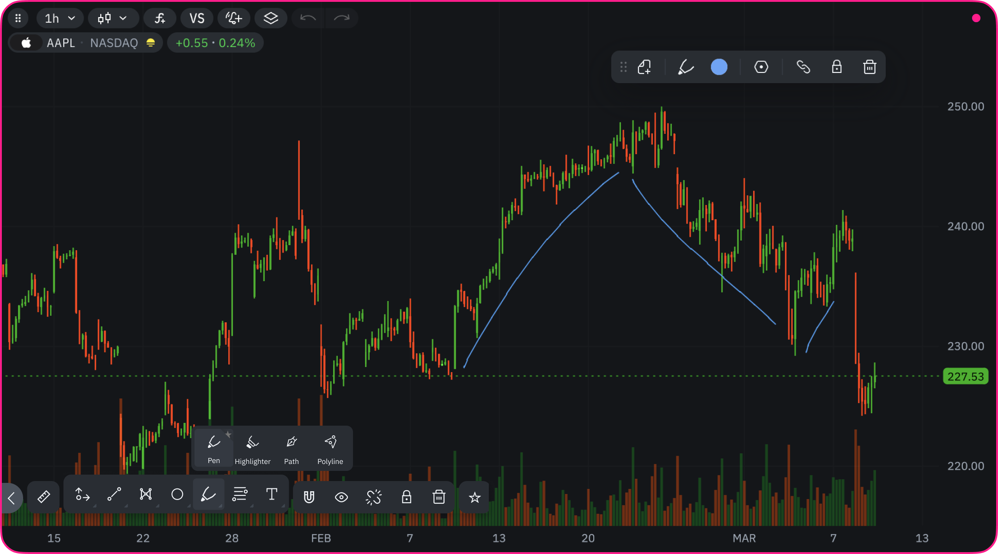Image resolution: width=998 pixels, height=554 pixels.
Task: Toggle drawings visibility with eye icon
Action: [x=341, y=497]
